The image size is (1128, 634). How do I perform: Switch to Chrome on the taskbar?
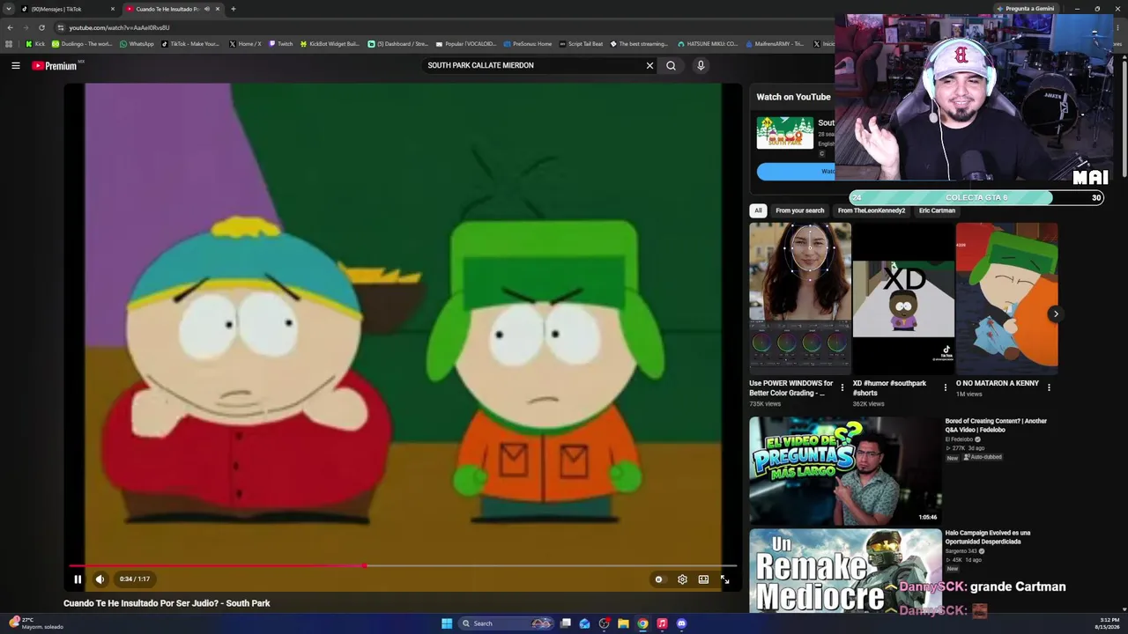pos(642,623)
